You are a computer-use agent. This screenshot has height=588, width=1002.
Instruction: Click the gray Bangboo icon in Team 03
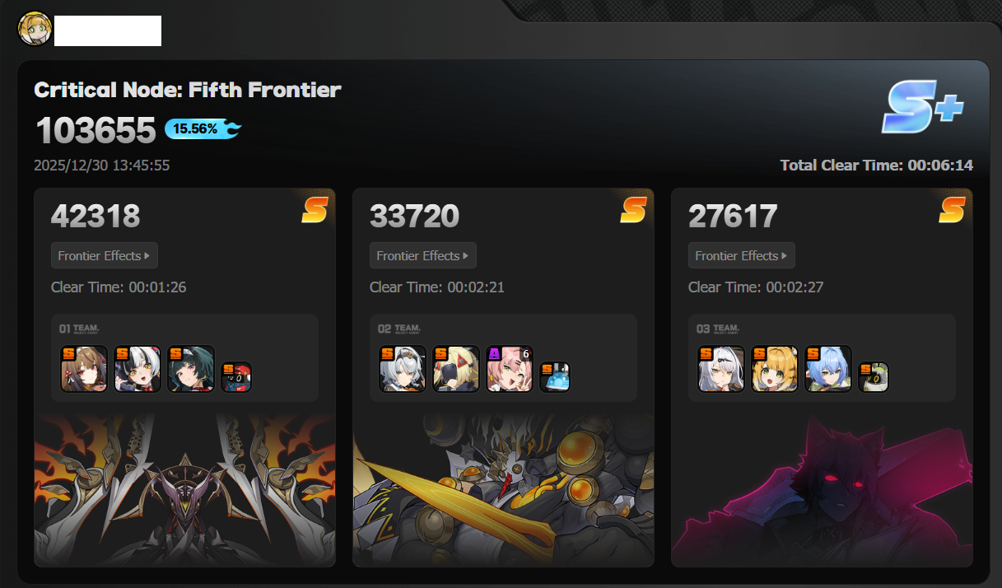(874, 377)
